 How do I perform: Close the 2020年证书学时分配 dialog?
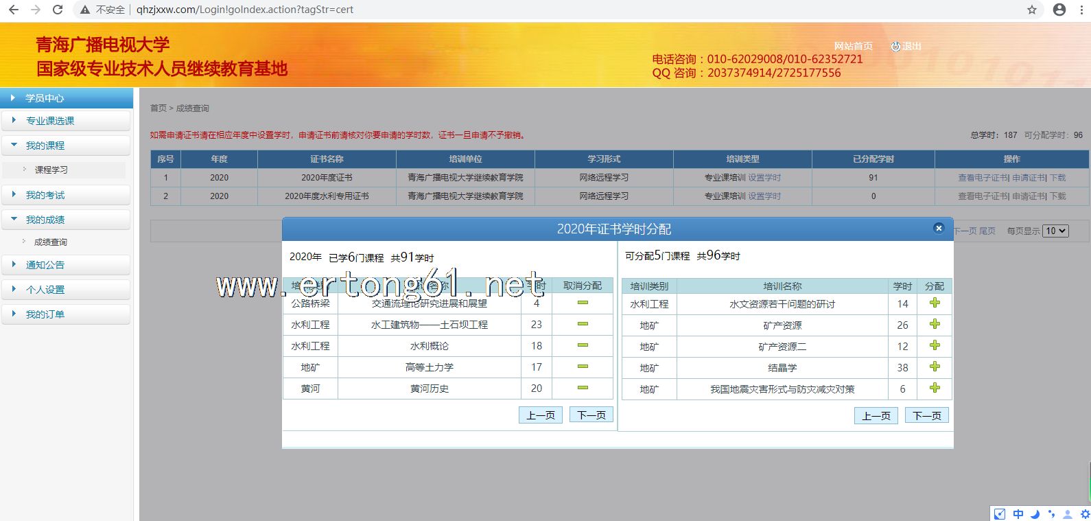[x=939, y=229]
